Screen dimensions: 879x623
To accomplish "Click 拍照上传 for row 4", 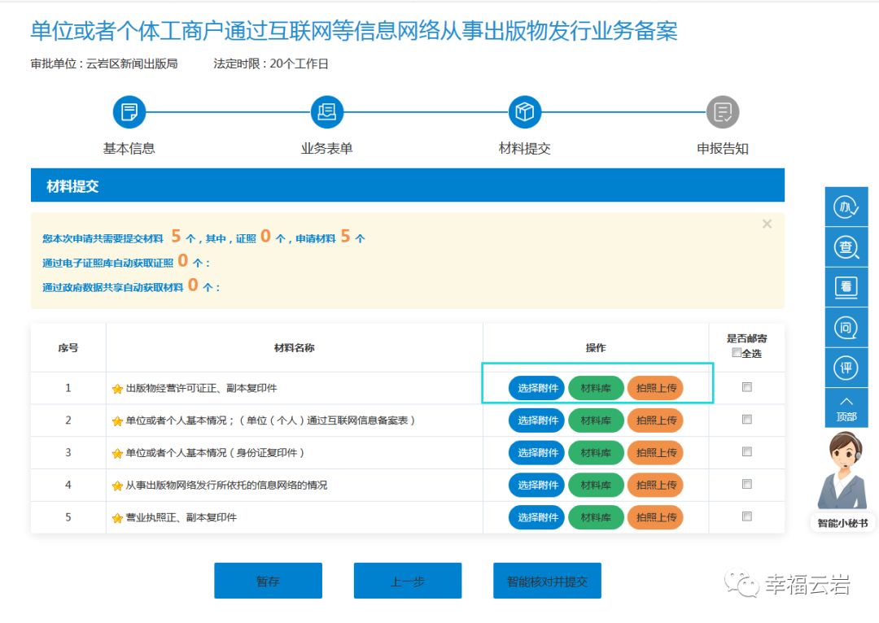I will (656, 485).
